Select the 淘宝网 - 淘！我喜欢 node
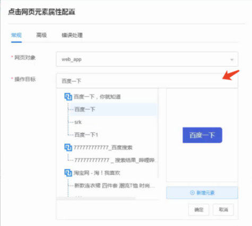This screenshot has width=252, height=226. pos(97,172)
